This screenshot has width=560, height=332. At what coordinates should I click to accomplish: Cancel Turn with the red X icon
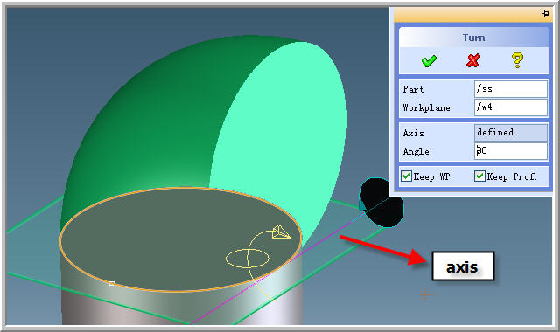[x=473, y=60]
